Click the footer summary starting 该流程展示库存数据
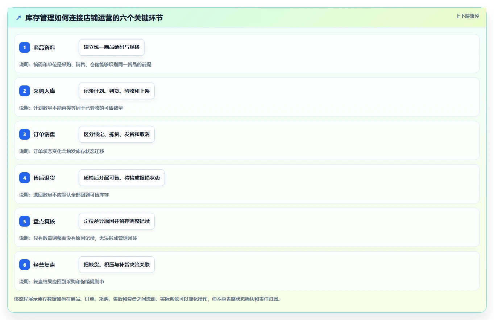Viewport: 494px width, 320px height. coord(148,299)
